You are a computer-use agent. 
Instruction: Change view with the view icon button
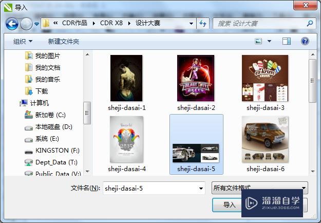click(258, 41)
